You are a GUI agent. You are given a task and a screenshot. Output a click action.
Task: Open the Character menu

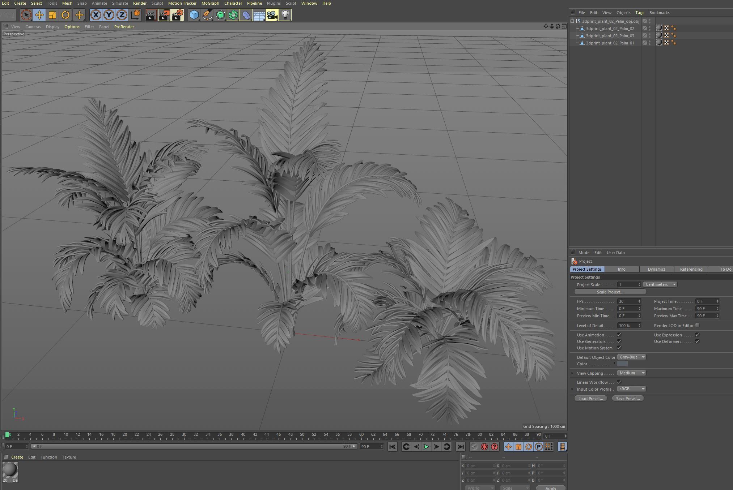tap(233, 3)
